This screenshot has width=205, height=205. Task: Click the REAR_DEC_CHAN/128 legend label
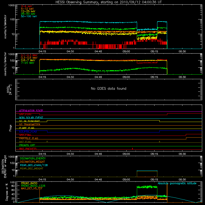pyautogui.click(x=34, y=165)
